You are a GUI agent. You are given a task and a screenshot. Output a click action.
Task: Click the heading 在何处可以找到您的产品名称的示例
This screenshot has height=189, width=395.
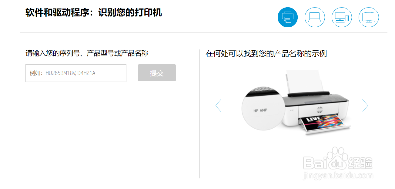pyautogui.click(x=266, y=54)
